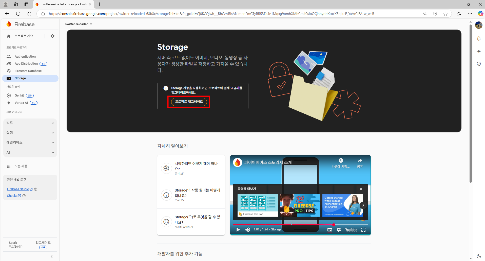
Task: Toggle vertical tabs icon
Action: 26,4
